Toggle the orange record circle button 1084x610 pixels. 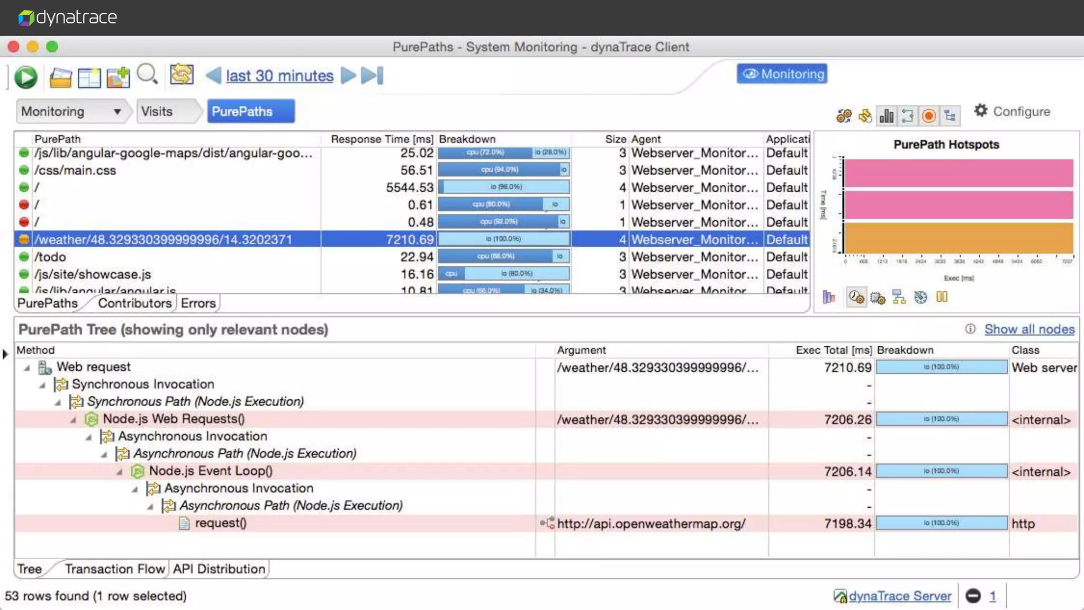click(x=928, y=116)
